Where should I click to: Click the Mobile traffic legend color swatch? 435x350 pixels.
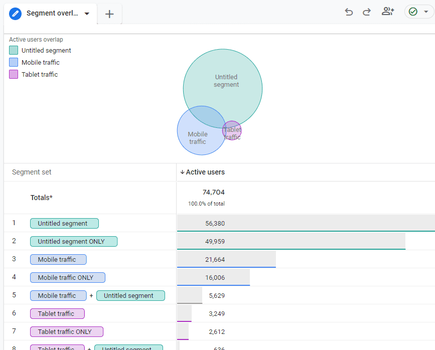[14, 62]
